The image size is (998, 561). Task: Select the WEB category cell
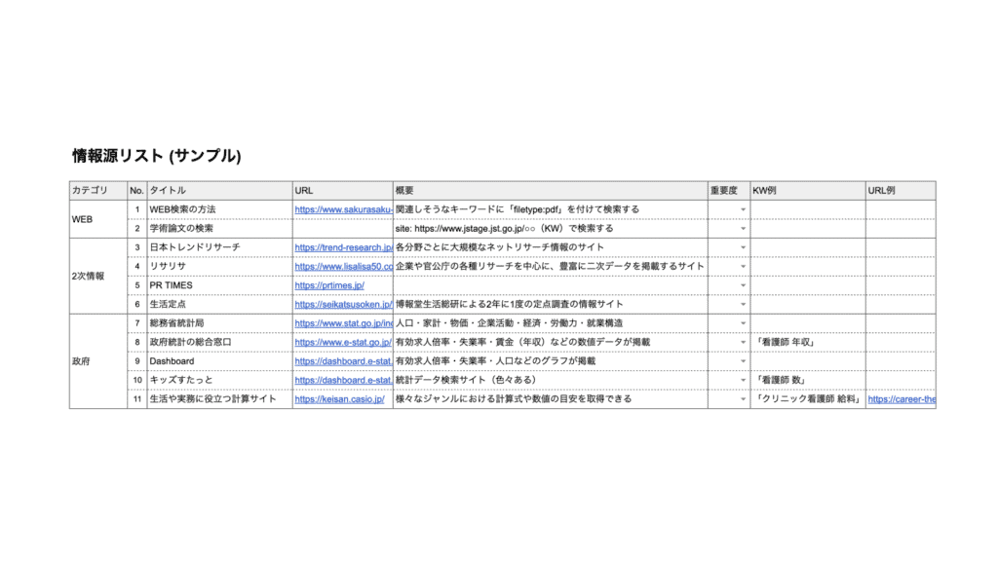click(x=98, y=219)
